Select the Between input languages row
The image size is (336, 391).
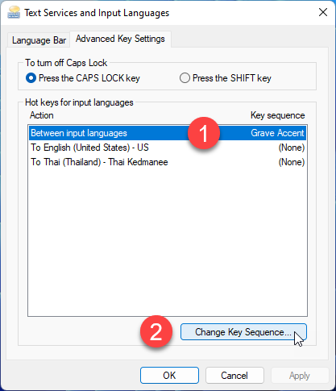tap(168, 133)
